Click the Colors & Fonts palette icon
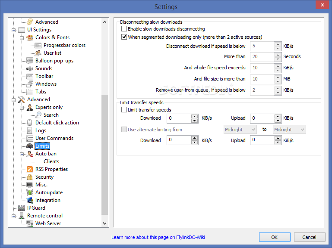Image resolution: width=332 pixels, height=248 pixels. [30, 37]
